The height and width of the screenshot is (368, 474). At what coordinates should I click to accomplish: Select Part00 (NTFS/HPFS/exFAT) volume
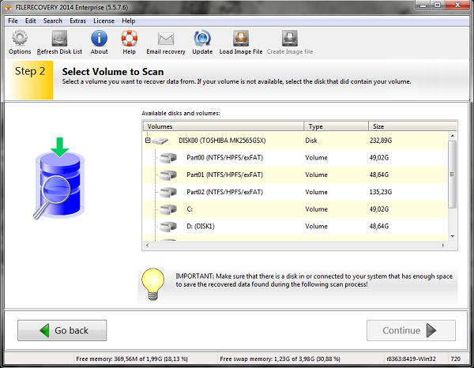tap(295, 158)
